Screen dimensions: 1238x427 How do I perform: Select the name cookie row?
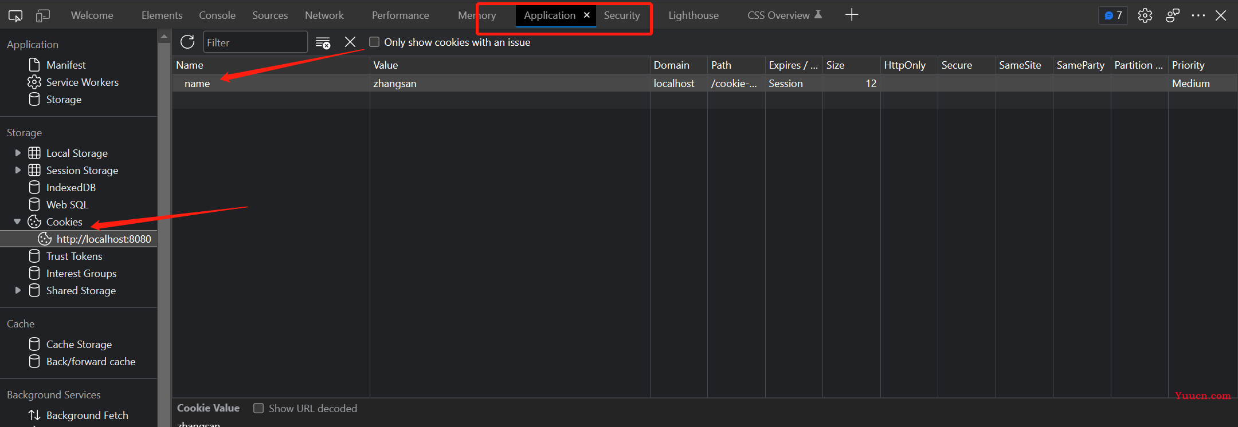704,83
